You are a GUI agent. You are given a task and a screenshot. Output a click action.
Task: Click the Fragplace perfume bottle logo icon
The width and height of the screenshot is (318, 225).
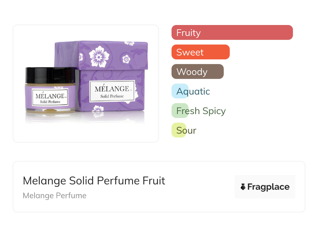pyautogui.click(x=243, y=187)
